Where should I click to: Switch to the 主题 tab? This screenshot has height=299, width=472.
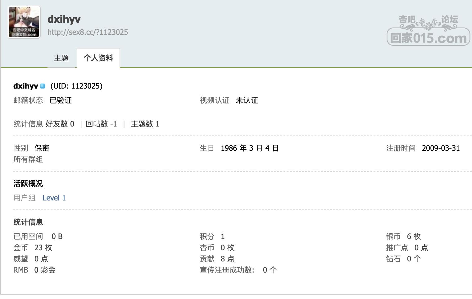point(61,58)
